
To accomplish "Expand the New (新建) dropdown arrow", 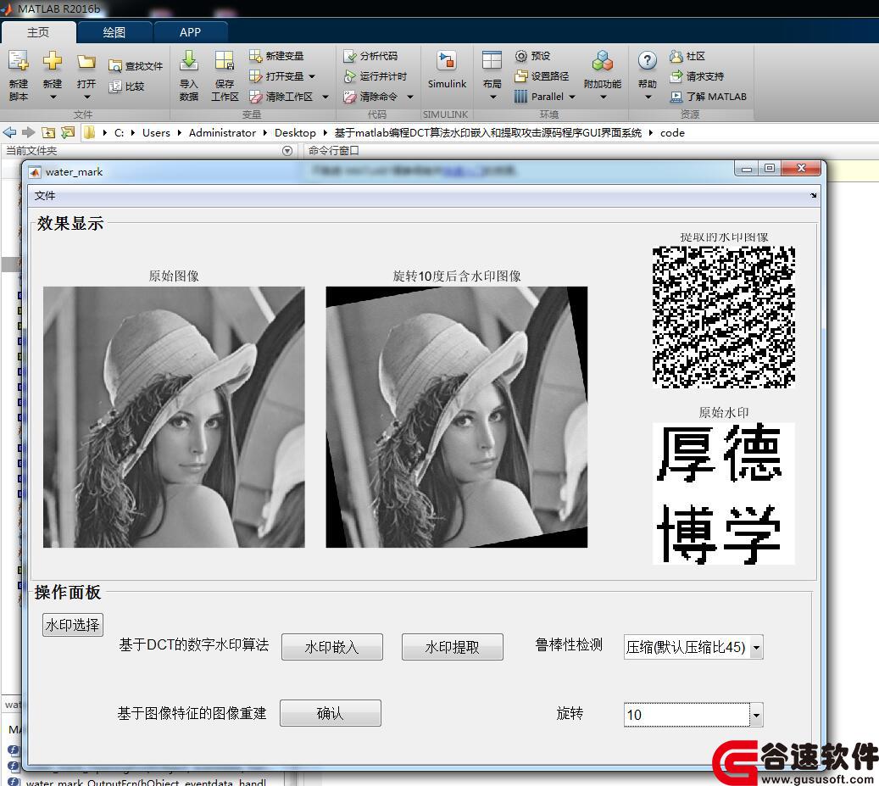I will (x=53, y=97).
